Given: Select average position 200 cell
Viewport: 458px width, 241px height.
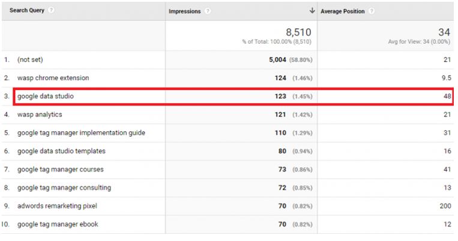Looking at the screenshot, I should tap(445, 206).
